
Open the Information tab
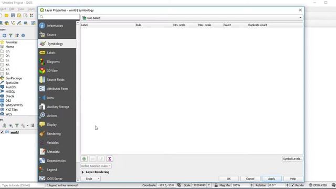point(57,26)
